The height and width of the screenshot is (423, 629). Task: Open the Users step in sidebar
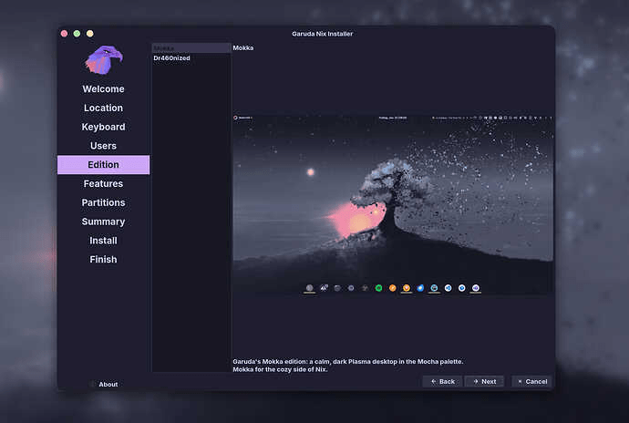(103, 146)
